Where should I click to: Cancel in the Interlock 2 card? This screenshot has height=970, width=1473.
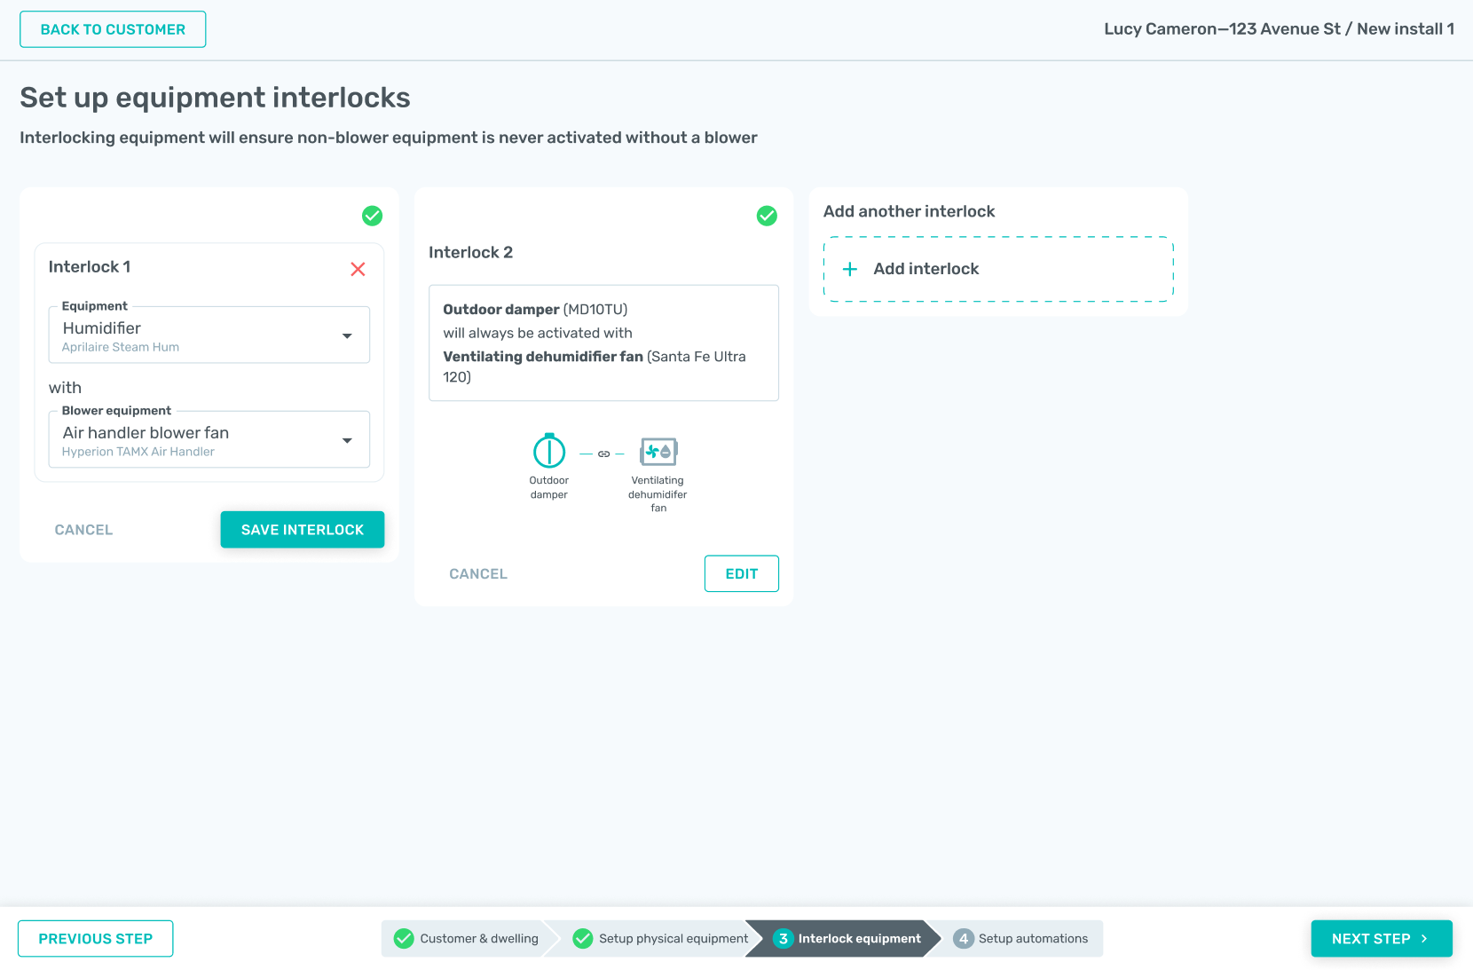click(478, 574)
